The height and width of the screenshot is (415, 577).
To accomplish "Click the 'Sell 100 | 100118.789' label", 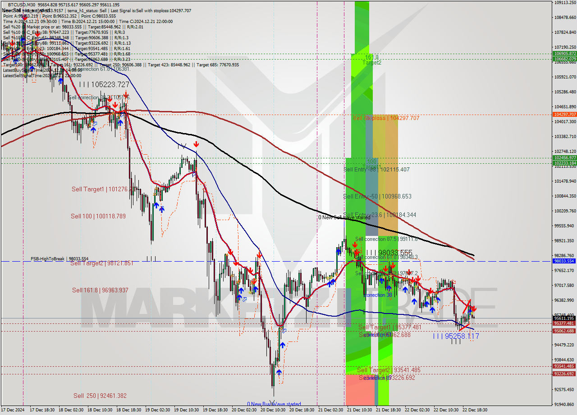I will [98, 217].
